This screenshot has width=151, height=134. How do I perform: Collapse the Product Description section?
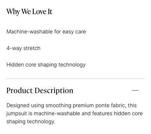tap(135, 90)
